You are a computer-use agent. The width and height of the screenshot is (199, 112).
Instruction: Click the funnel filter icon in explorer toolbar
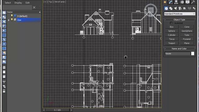pos(4,82)
